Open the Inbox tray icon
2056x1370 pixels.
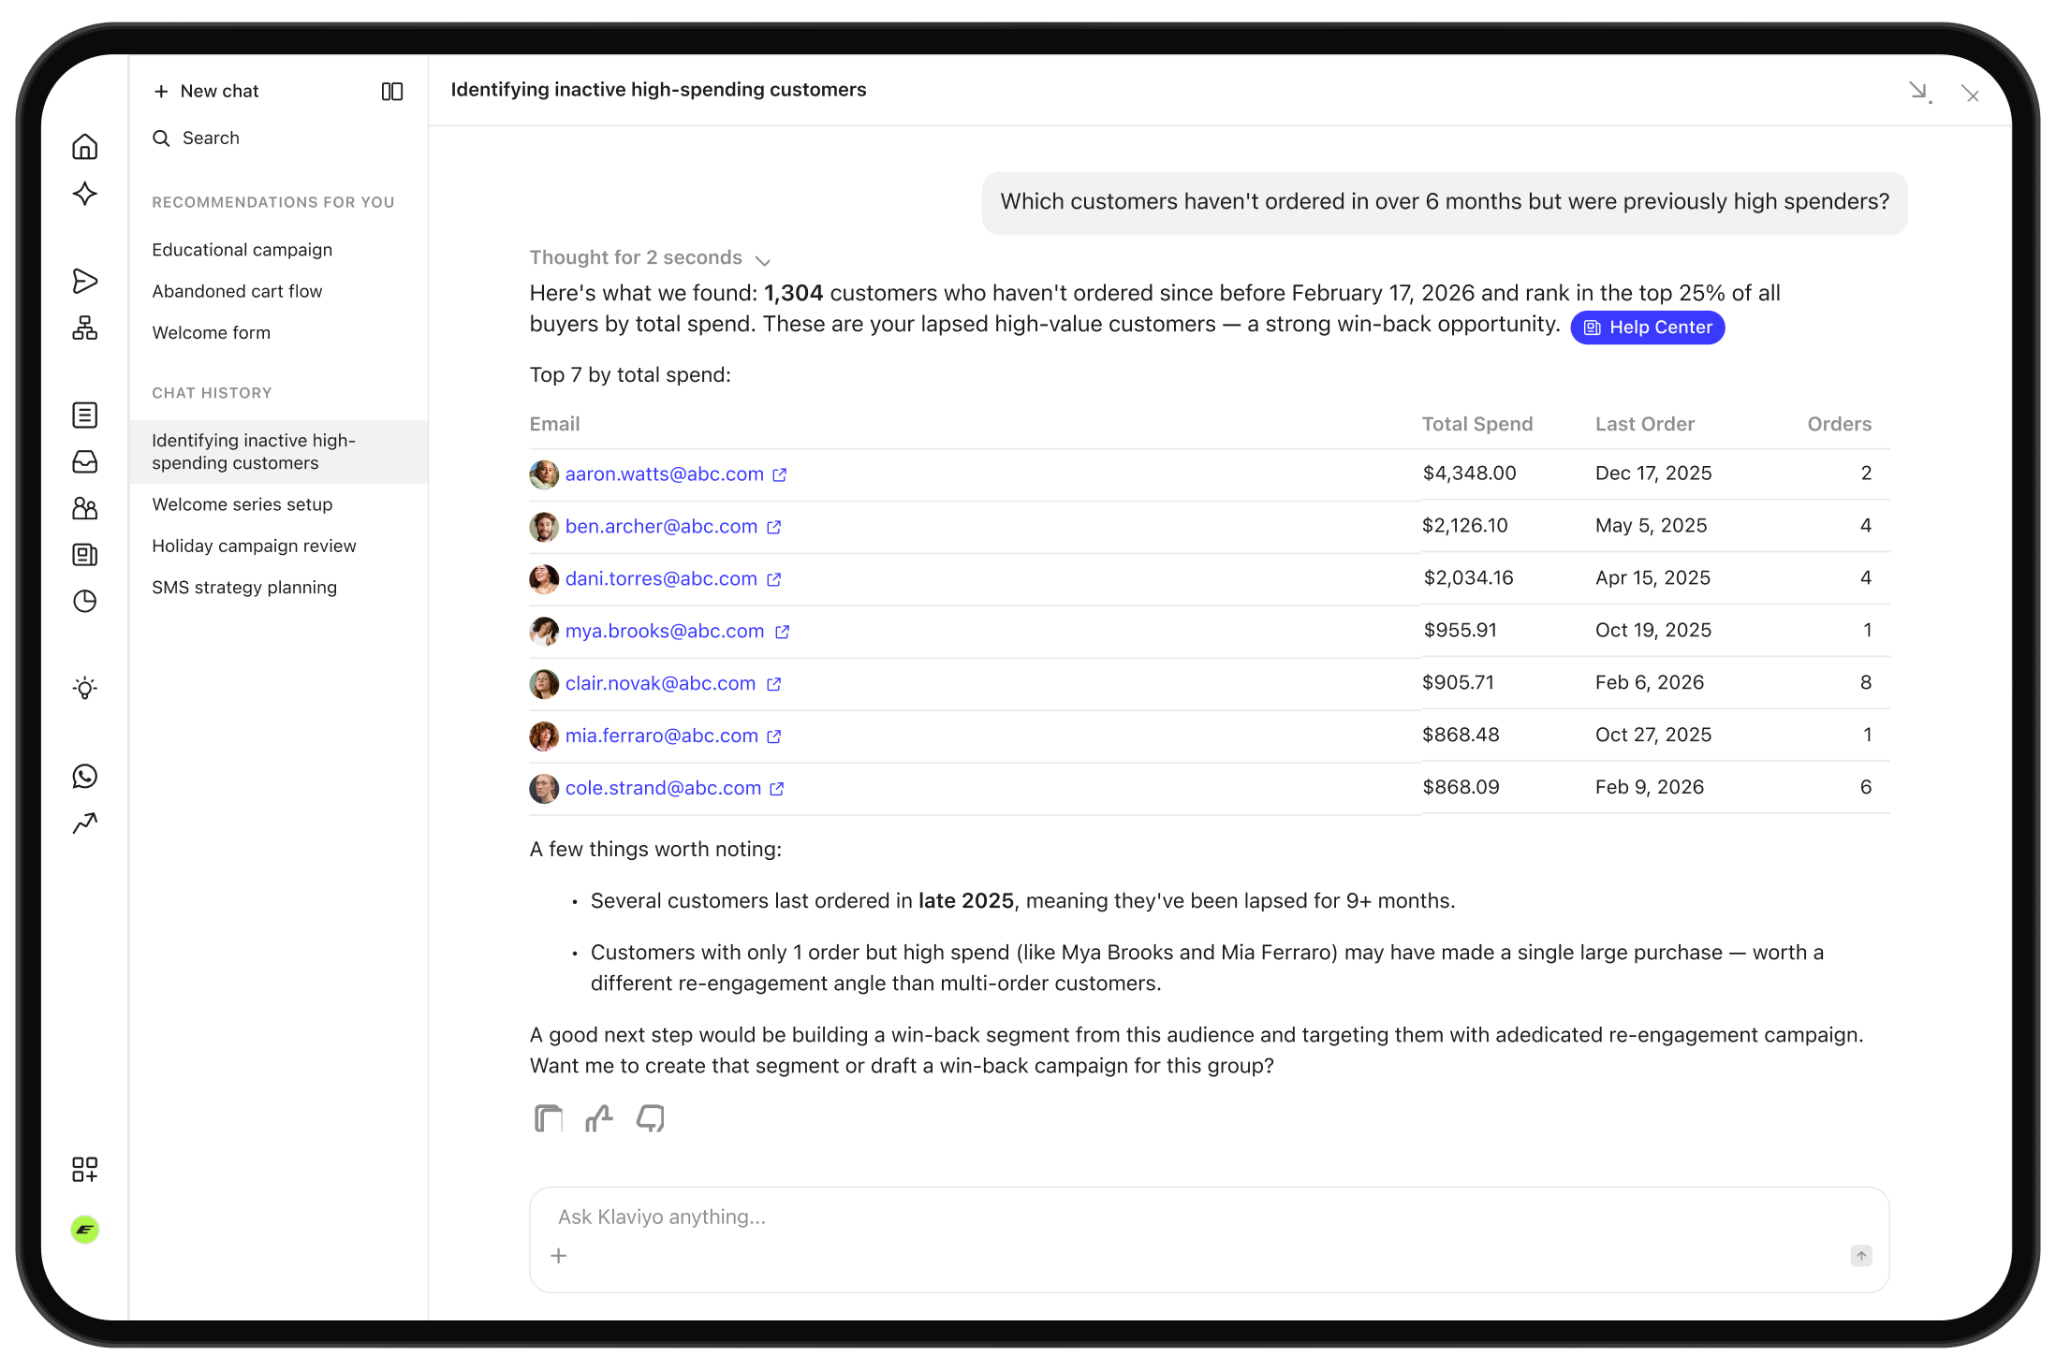tap(85, 461)
